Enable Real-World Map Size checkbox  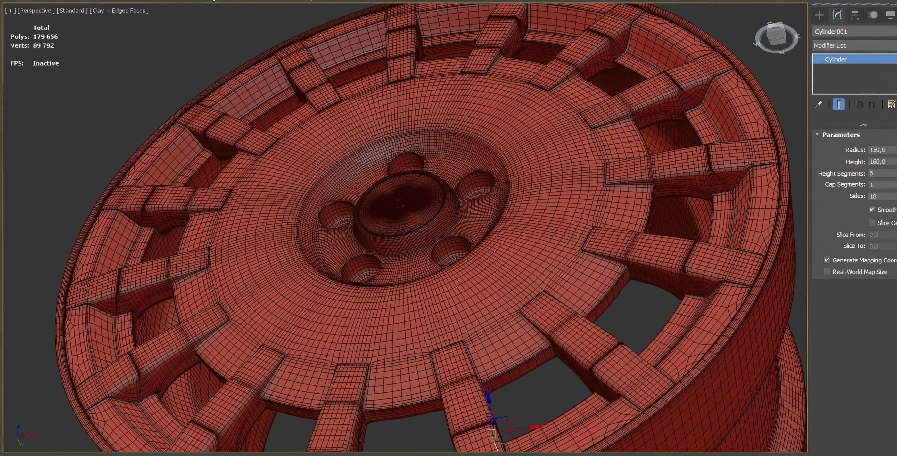click(x=827, y=272)
